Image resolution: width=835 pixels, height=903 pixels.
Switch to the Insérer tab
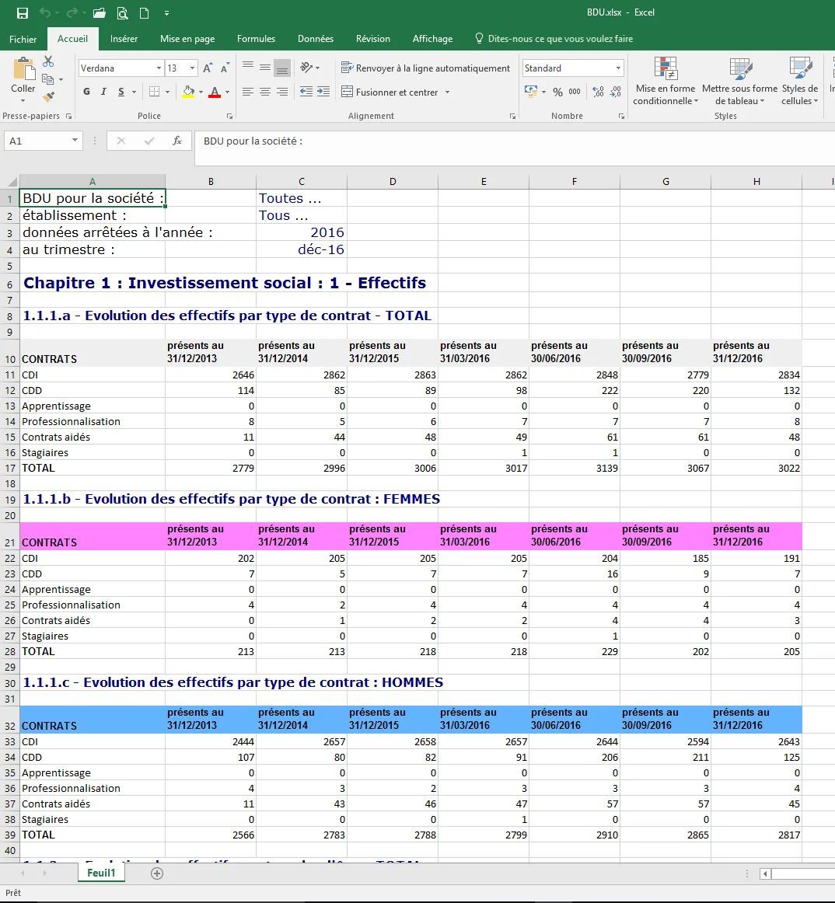point(124,39)
